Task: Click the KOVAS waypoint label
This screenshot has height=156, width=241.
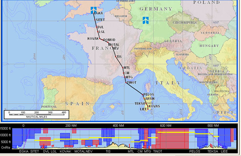Action: click(154, 106)
